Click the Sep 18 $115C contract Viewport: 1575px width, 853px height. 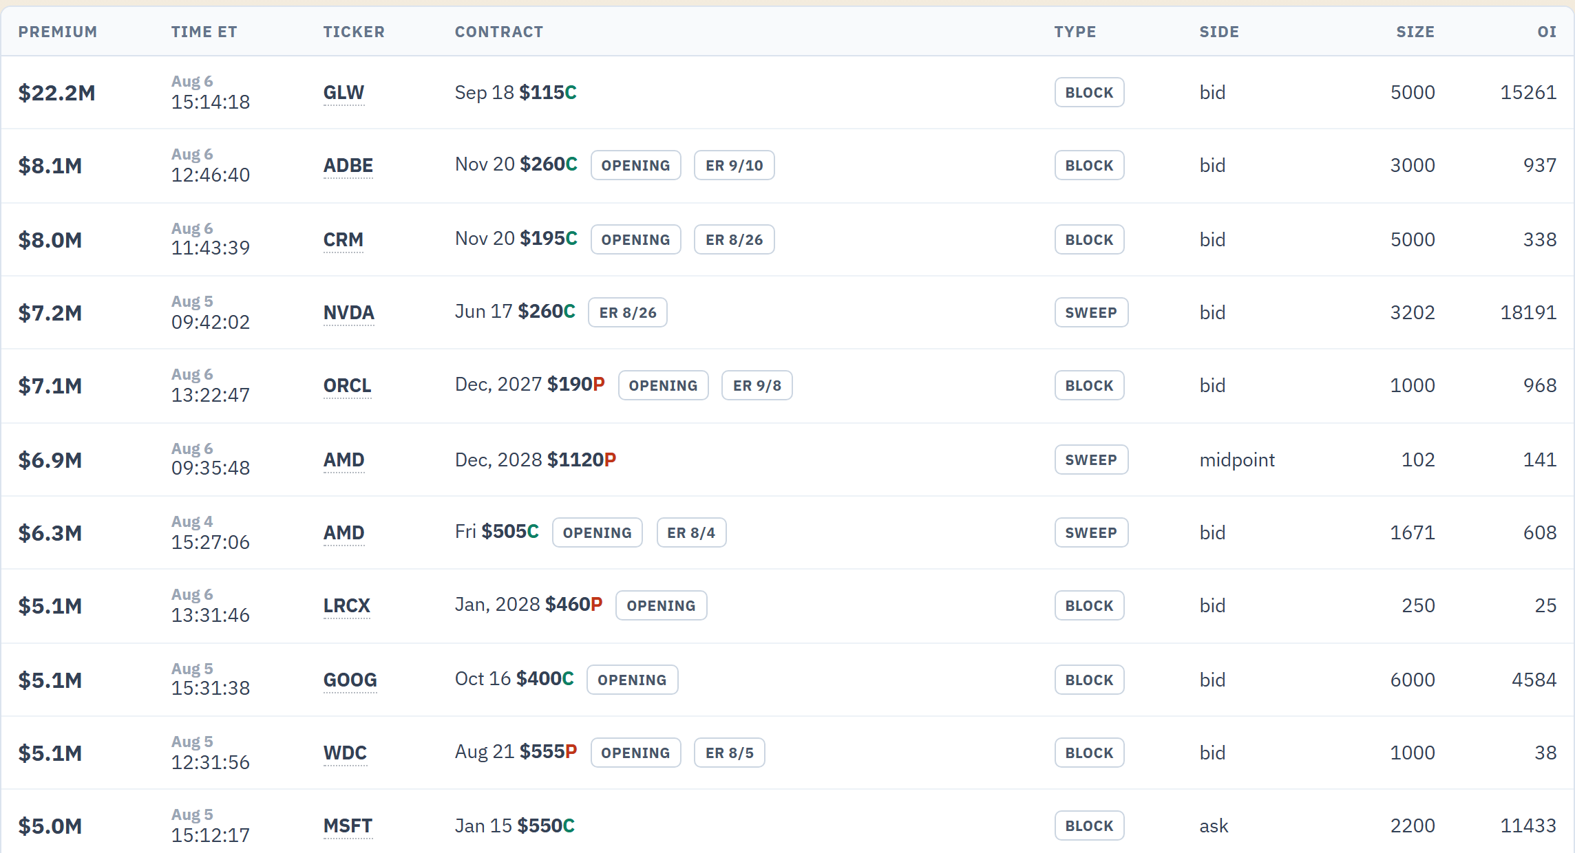[516, 92]
